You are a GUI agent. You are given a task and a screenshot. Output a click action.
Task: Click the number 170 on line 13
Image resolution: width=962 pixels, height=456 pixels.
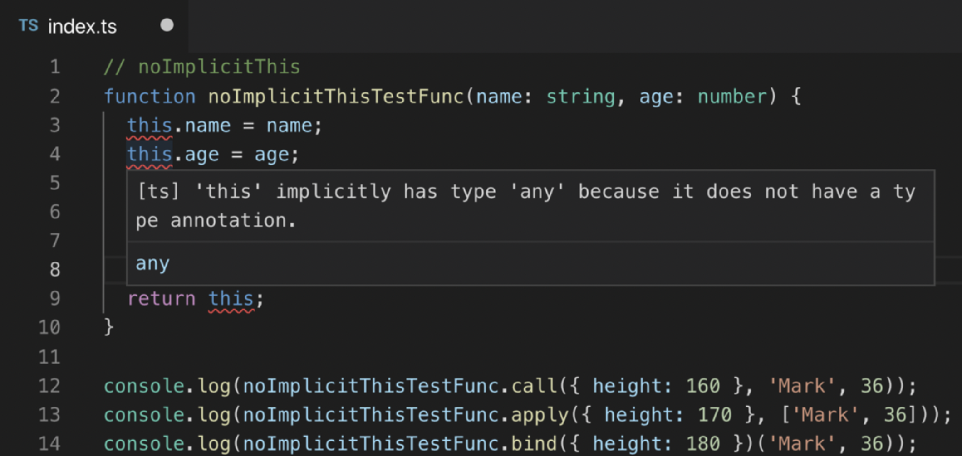click(x=714, y=415)
